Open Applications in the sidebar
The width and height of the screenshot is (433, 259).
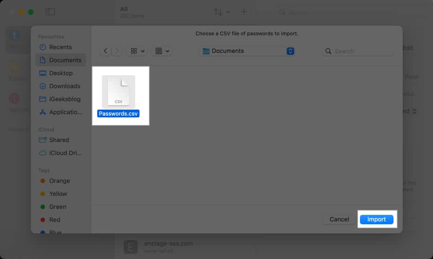click(60, 112)
